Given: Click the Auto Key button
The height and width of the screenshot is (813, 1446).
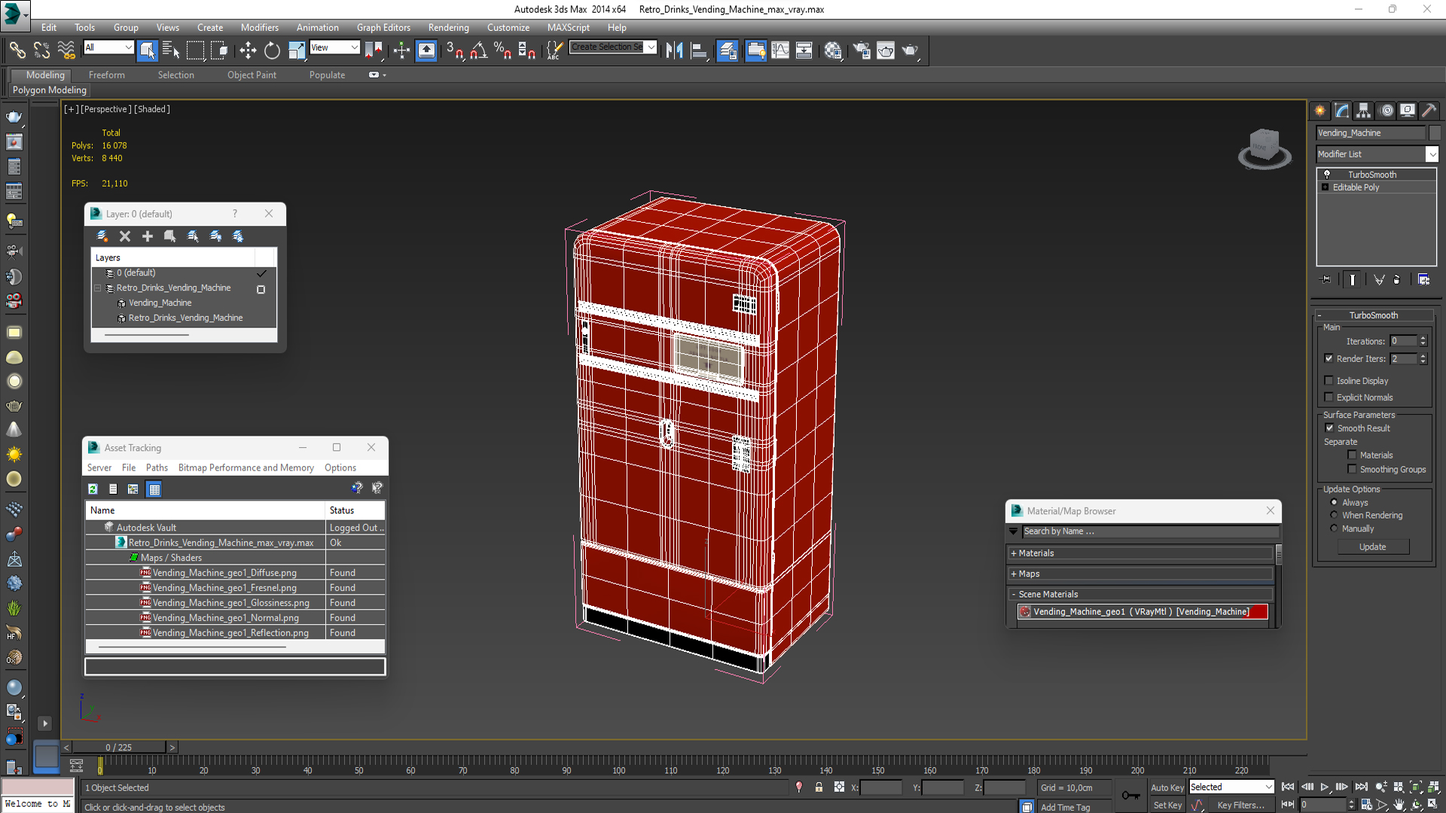Looking at the screenshot, I should pyautogui.click(x=1167, y=787).
